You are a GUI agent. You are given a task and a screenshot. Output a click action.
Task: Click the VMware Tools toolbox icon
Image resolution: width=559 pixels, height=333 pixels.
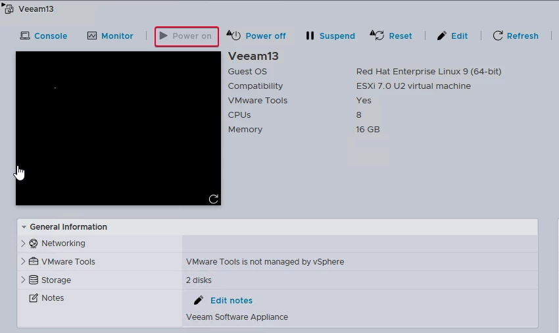click(x=34, y=262)
